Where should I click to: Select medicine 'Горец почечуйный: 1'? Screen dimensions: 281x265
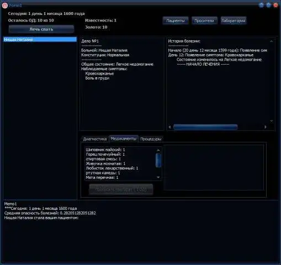click(105, 154)
